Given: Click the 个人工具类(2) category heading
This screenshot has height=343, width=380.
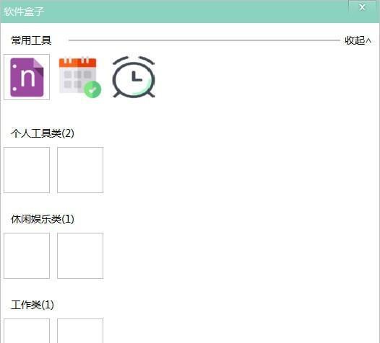Looking at the screenshot, I should tap(43, 133).
